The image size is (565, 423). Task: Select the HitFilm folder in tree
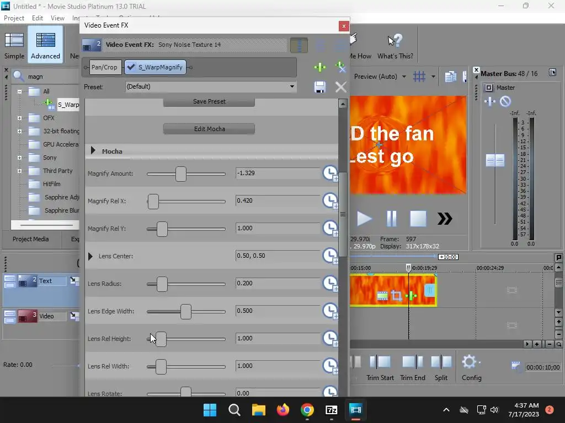[x=51, y=184]
